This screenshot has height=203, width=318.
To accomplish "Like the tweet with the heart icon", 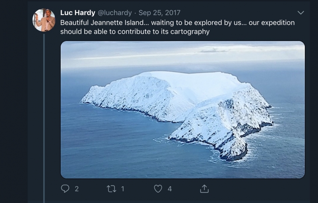I will pyautogui.click(x=158, y=189).
